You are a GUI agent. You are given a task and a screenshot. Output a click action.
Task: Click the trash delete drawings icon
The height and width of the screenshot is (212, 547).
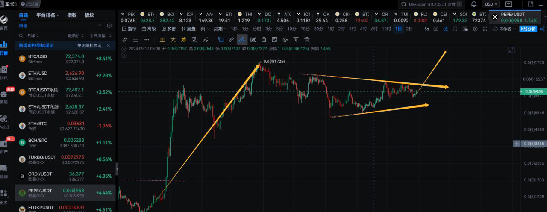click(306, 40)
